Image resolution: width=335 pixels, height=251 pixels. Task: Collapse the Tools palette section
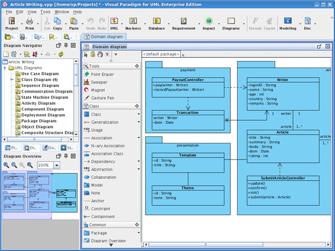pyautogui.click(x=137, y=66)
